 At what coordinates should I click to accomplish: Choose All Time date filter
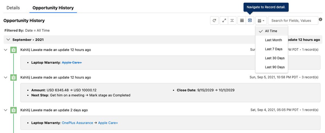click(272, 31)
